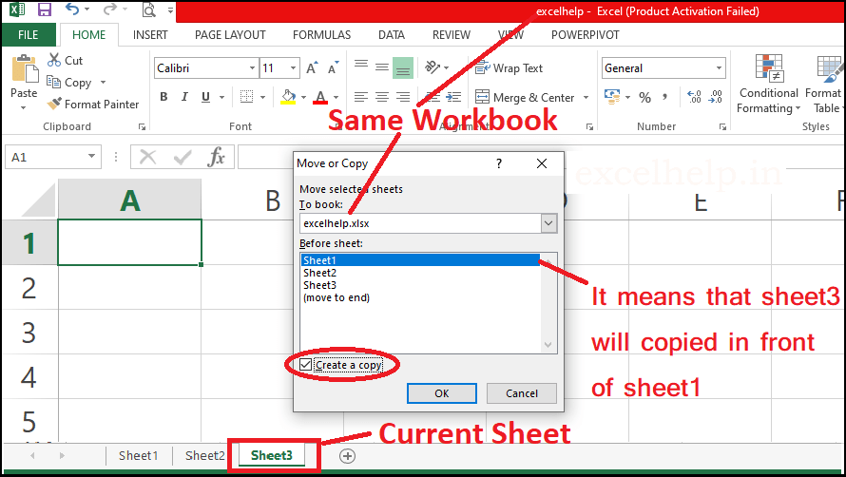The image size is (846, 477).
Task: Expand the Calibri font name dropdown
Action: (x=252, y=68)
